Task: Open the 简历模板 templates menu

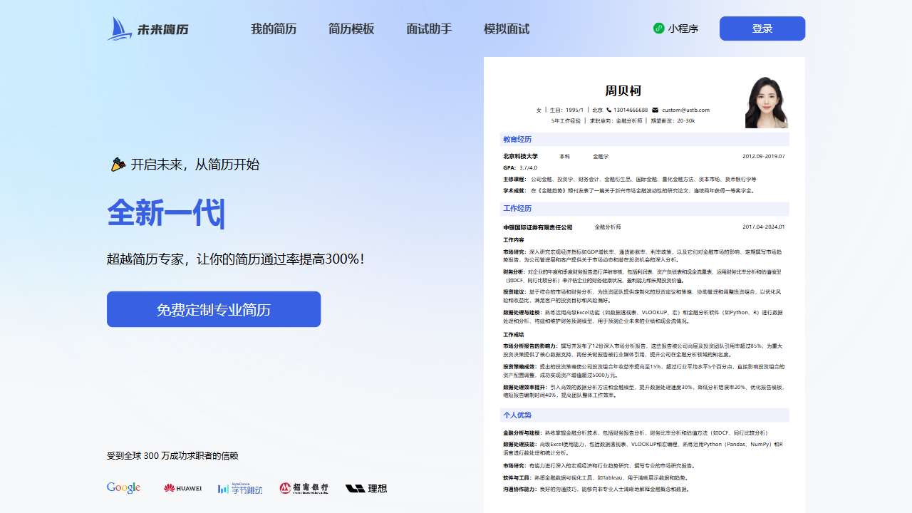Action: [x=351, y=29]
